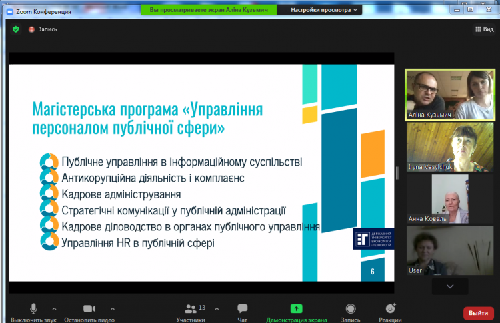
Task: Click the red recording indicator icon
Action: pos(31,29)
